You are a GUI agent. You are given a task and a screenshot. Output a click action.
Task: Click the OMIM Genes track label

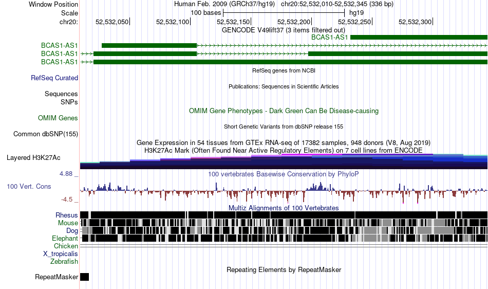pyautogui.click(x=58, y=118)
